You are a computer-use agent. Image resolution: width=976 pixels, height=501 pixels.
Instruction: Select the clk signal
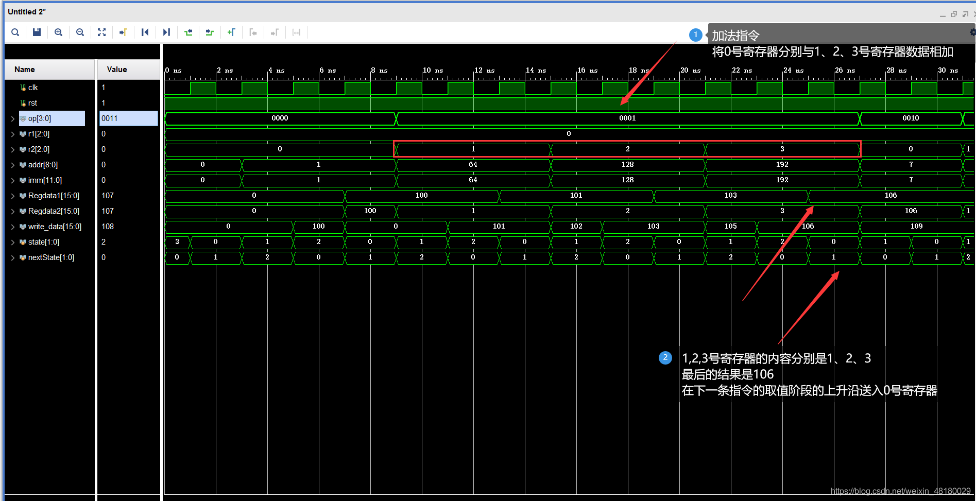pyautogui.click(x=33, y=88)
